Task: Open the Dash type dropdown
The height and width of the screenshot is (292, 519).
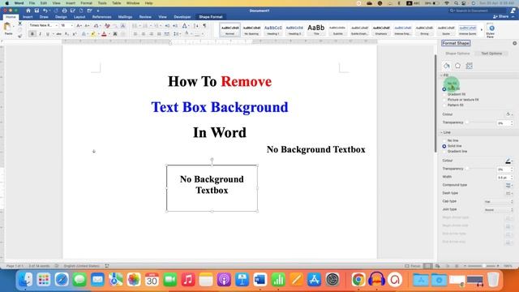Action: [508, 193]
